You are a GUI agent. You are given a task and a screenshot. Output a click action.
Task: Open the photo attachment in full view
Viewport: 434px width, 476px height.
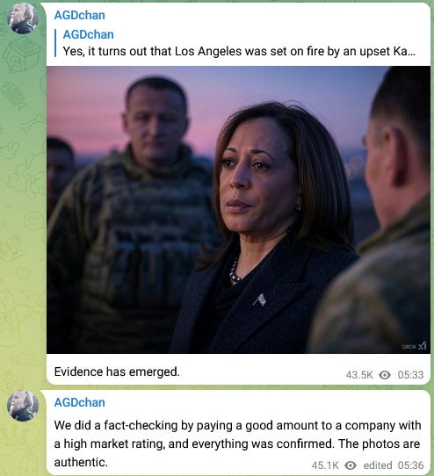click(x=238, y=210)
